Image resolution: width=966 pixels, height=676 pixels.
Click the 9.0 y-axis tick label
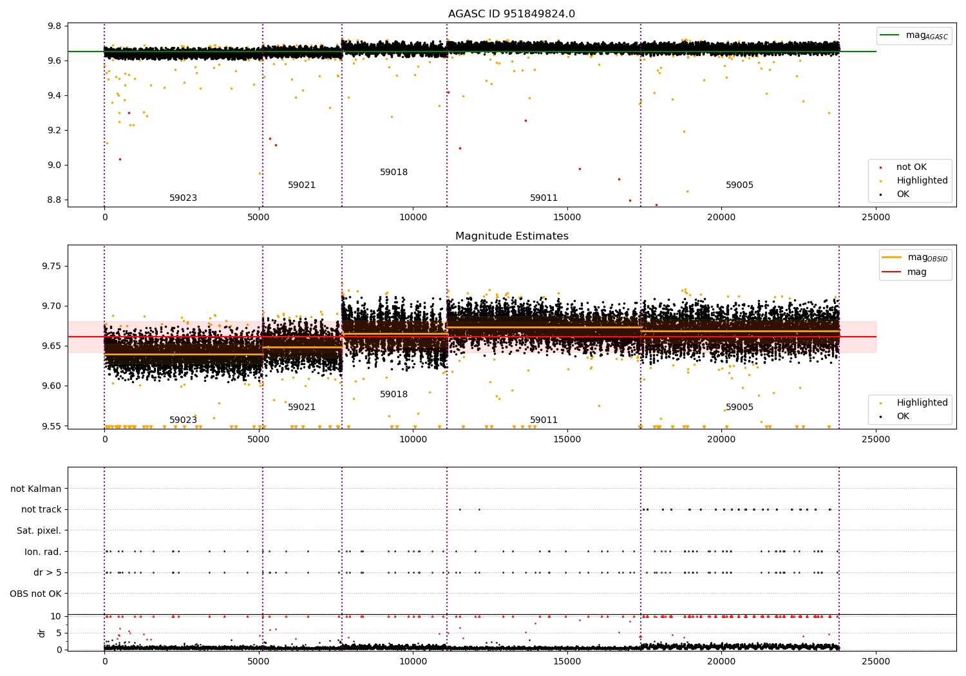tap(55, 165)
